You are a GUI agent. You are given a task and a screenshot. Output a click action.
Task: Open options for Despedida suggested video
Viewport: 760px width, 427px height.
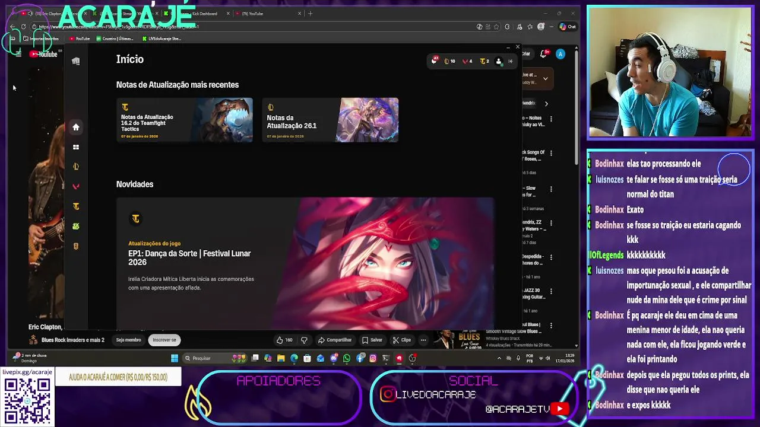click(551, 257)
